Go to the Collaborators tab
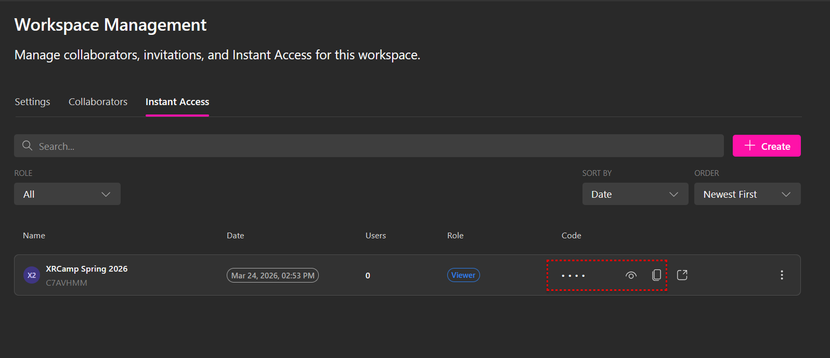830x358 pixels. (98, 102)
